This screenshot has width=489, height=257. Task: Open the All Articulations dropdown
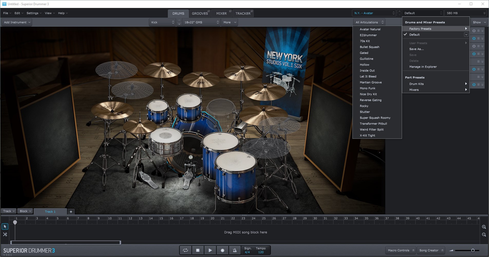coord(369,22)
